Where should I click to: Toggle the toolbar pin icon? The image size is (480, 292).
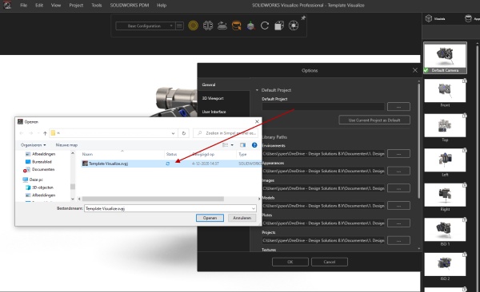pos(303,18)
